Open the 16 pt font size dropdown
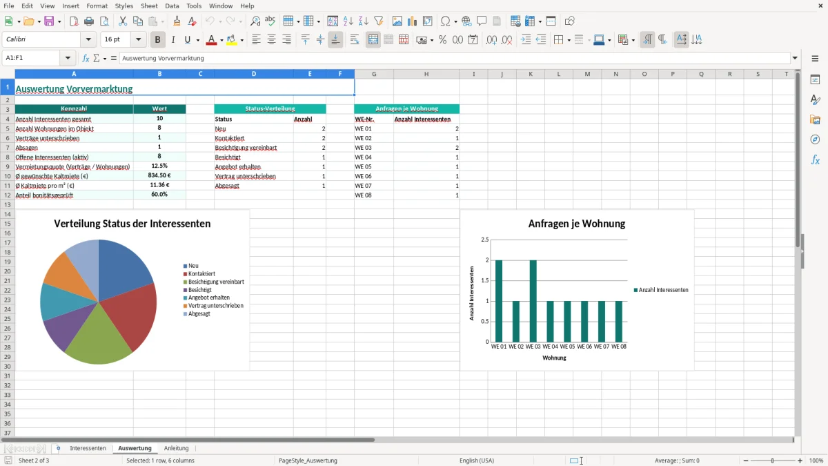This screenshot has width=828, height=466. pyautogui.click(x=139, y=40)
